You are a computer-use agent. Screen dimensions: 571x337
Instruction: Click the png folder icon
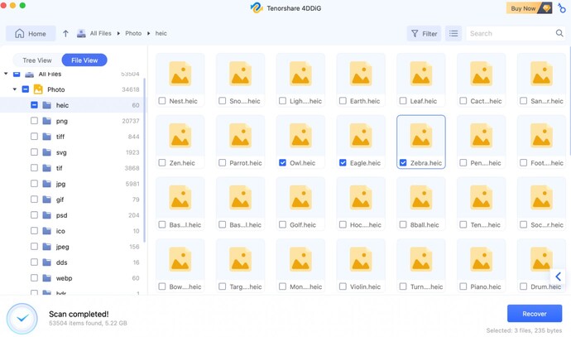46,121
